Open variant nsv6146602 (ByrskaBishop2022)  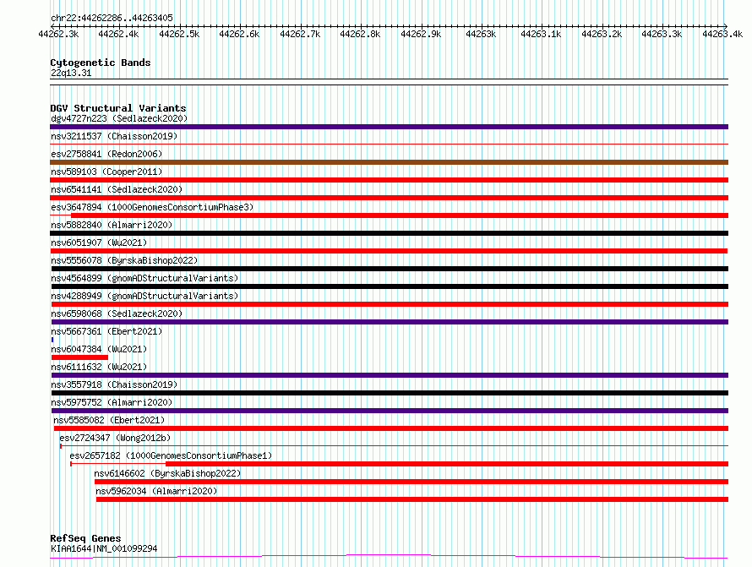(167, 473)
